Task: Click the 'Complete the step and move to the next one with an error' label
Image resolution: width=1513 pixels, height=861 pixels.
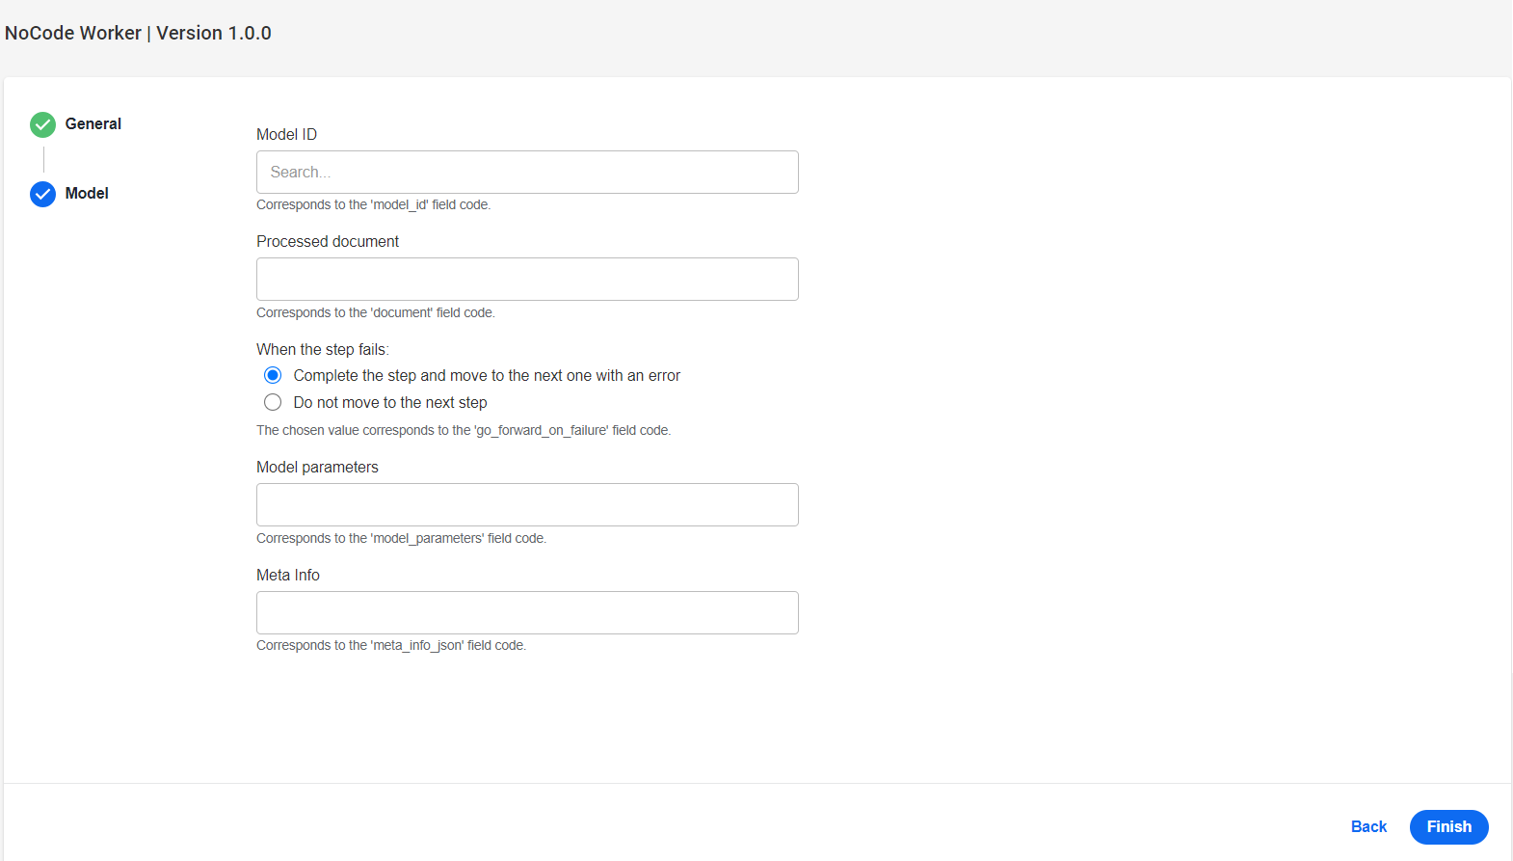Action: (487, 375)
